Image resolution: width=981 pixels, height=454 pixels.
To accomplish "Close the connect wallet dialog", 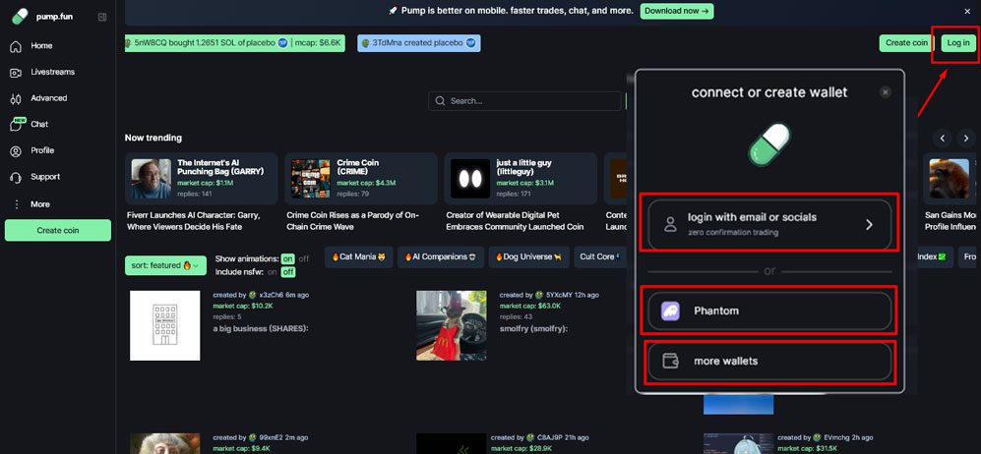I will pos(885,92).
